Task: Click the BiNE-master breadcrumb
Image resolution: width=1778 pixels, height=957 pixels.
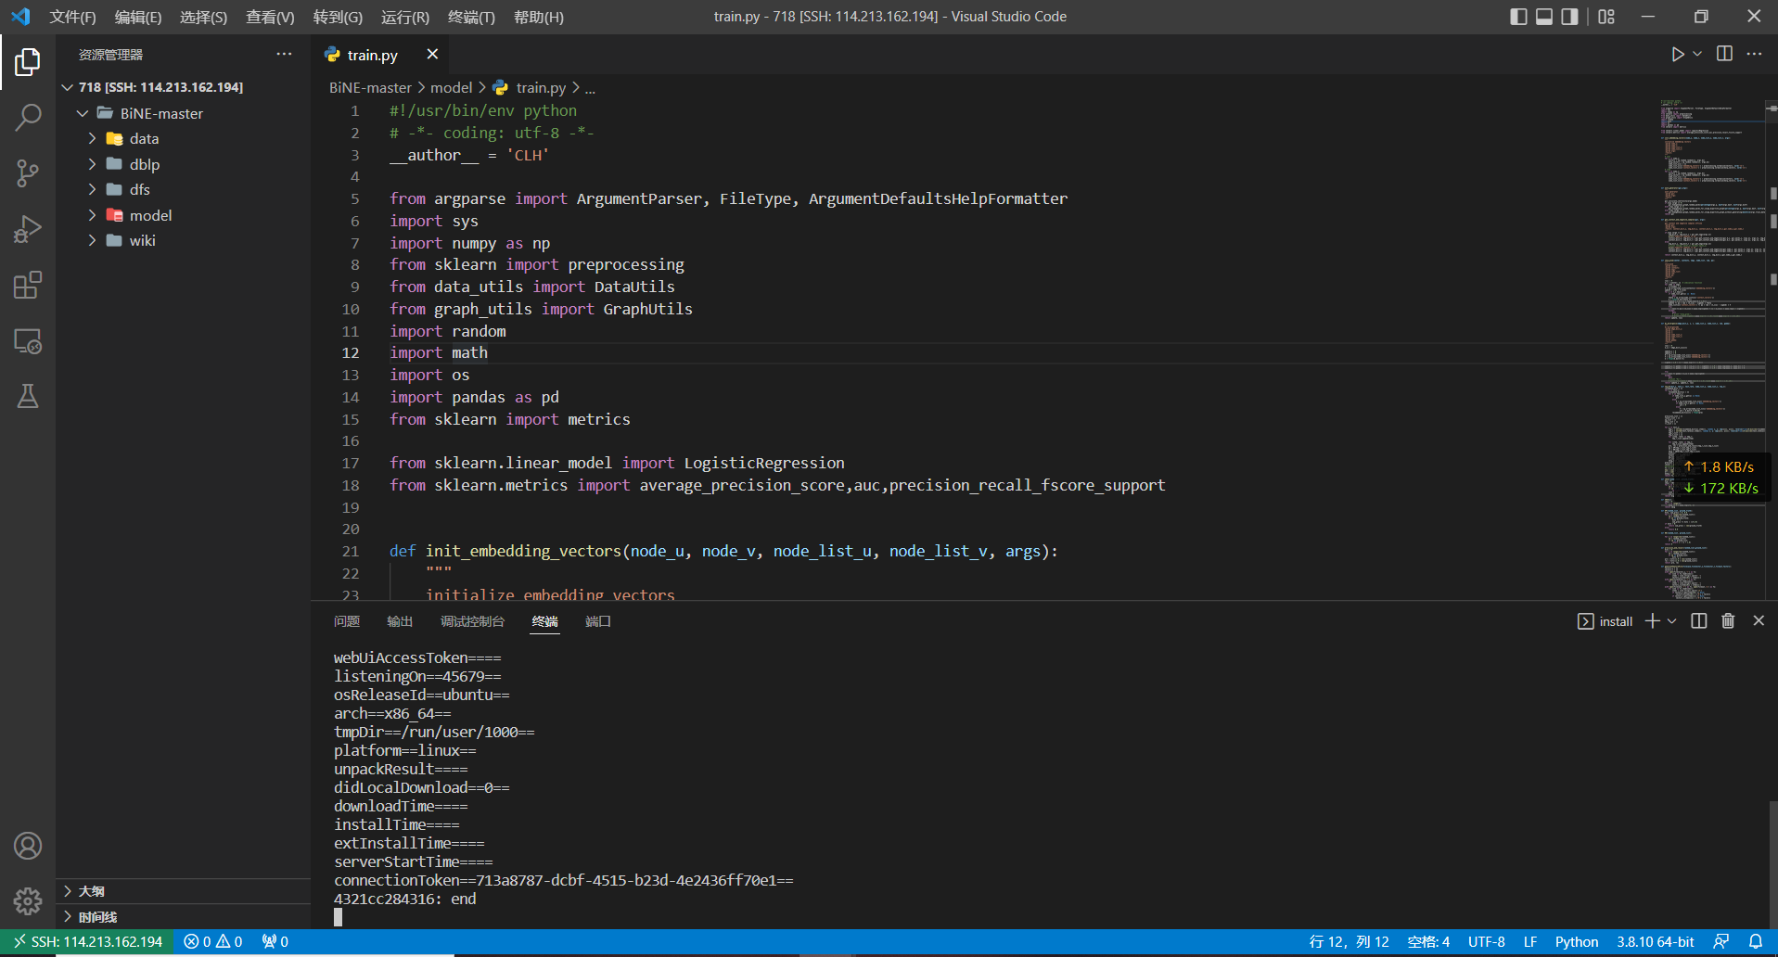Action: (370, 87)
